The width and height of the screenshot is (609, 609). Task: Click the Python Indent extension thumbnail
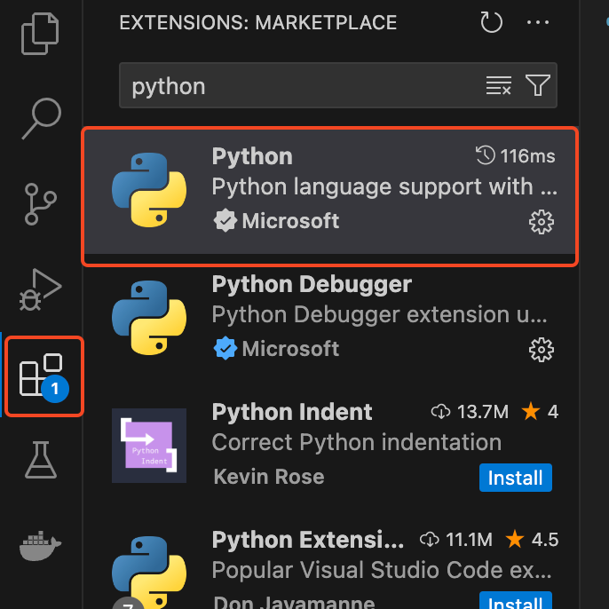(x=149, y=446)
